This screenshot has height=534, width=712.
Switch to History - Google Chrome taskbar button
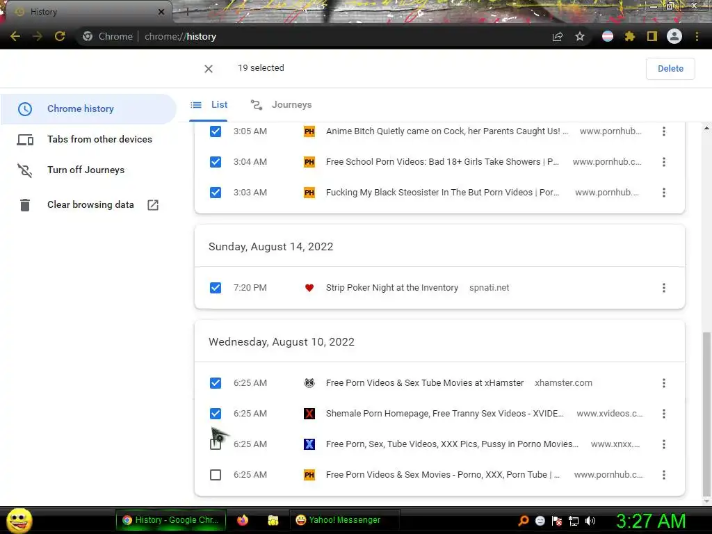click(x=171, y=520)
